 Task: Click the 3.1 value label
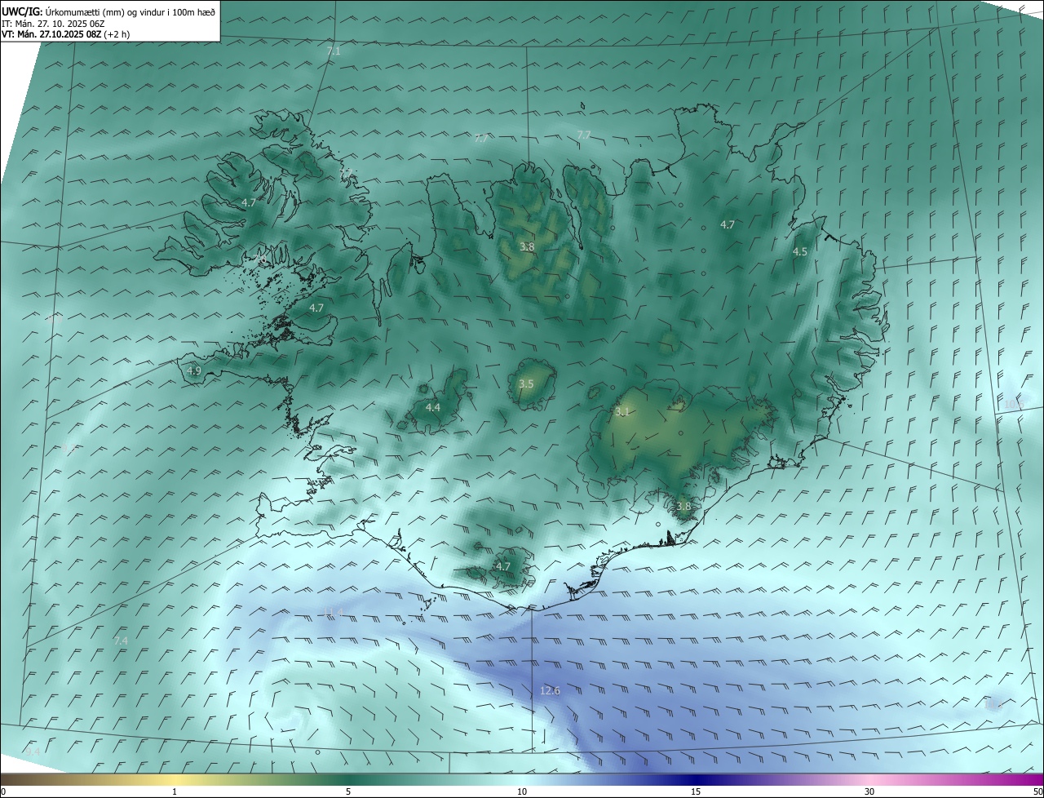point(622,412)
